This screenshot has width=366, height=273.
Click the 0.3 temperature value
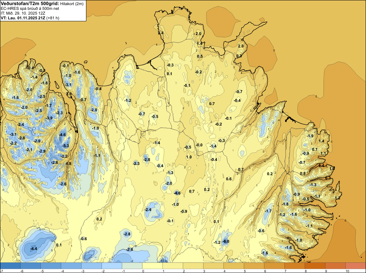tap(239, 56)
